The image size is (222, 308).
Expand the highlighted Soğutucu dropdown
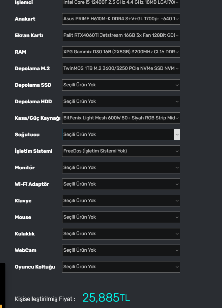click(121, 135)
